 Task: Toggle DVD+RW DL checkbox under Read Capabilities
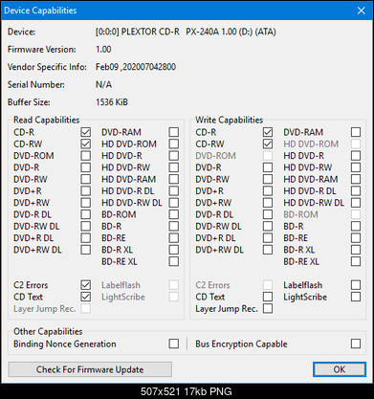[85, 250]
